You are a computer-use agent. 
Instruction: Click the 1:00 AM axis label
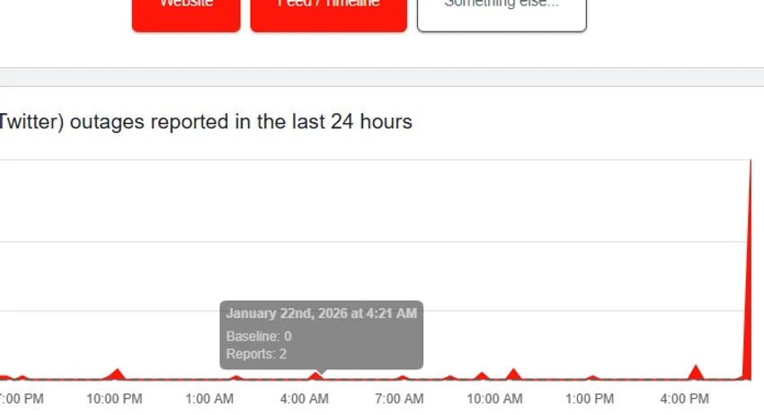(210, 398)
